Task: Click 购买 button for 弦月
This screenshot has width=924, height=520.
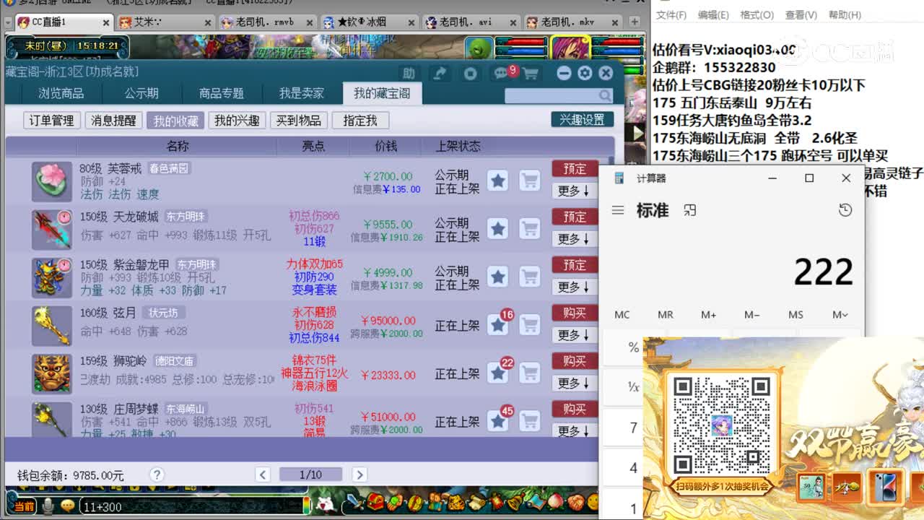Action: click(575, 313)
